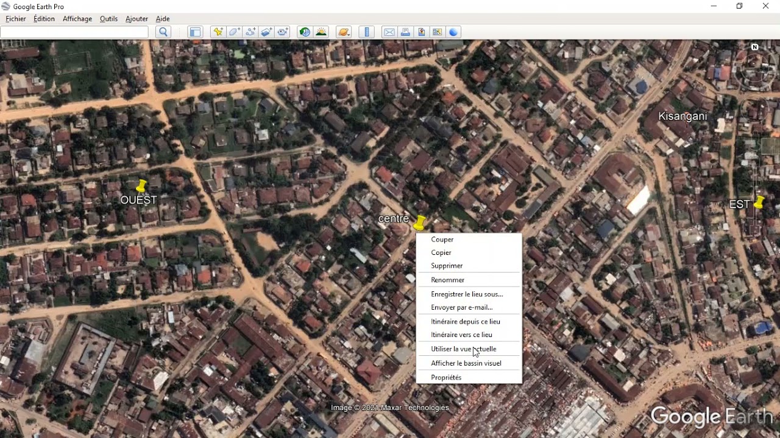Image resolution: width=780 pixels, height=438 pixels.
Task: Select Renommer from the context menu
Action: point(469,280)
